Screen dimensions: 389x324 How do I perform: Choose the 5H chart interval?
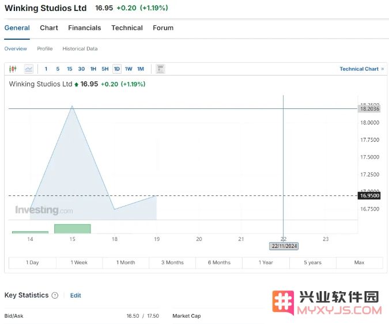[105, 69]
